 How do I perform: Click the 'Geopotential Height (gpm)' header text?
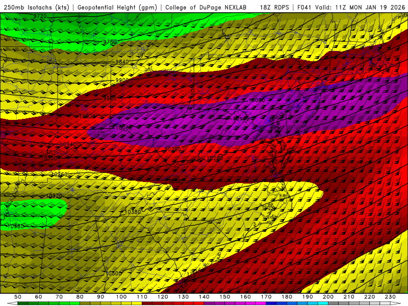(117, 8)
